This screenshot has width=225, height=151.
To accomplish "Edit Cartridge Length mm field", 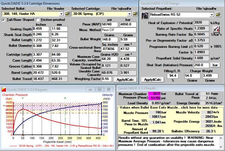I will (x=59, y=55).
